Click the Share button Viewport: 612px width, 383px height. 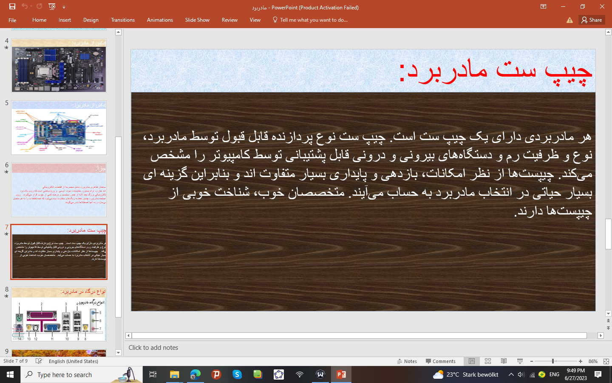coord(592,20)
